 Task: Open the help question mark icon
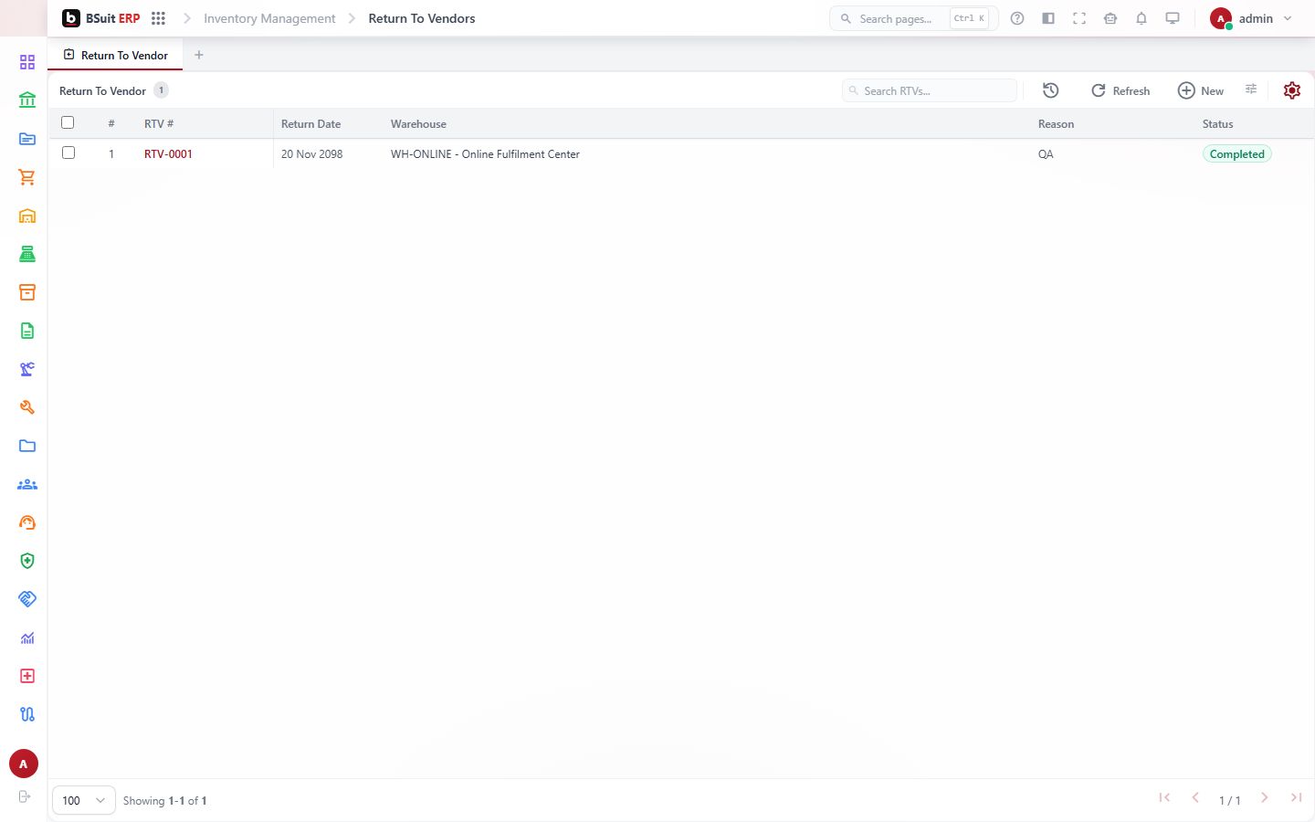pos(1017,18)
